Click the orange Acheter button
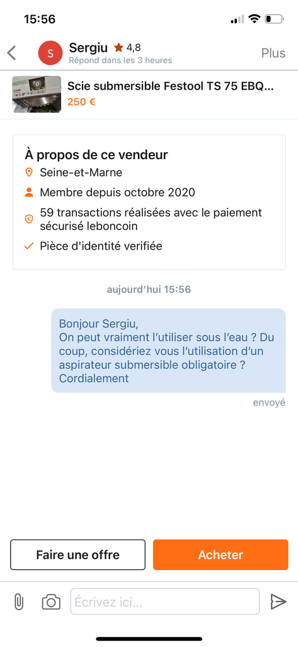298x647 pixels. click(x=221, y=555)
